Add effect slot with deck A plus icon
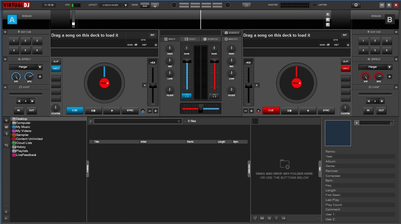Image resolution: width=401 pixels, height=224 pixels. tap(40, 76)
